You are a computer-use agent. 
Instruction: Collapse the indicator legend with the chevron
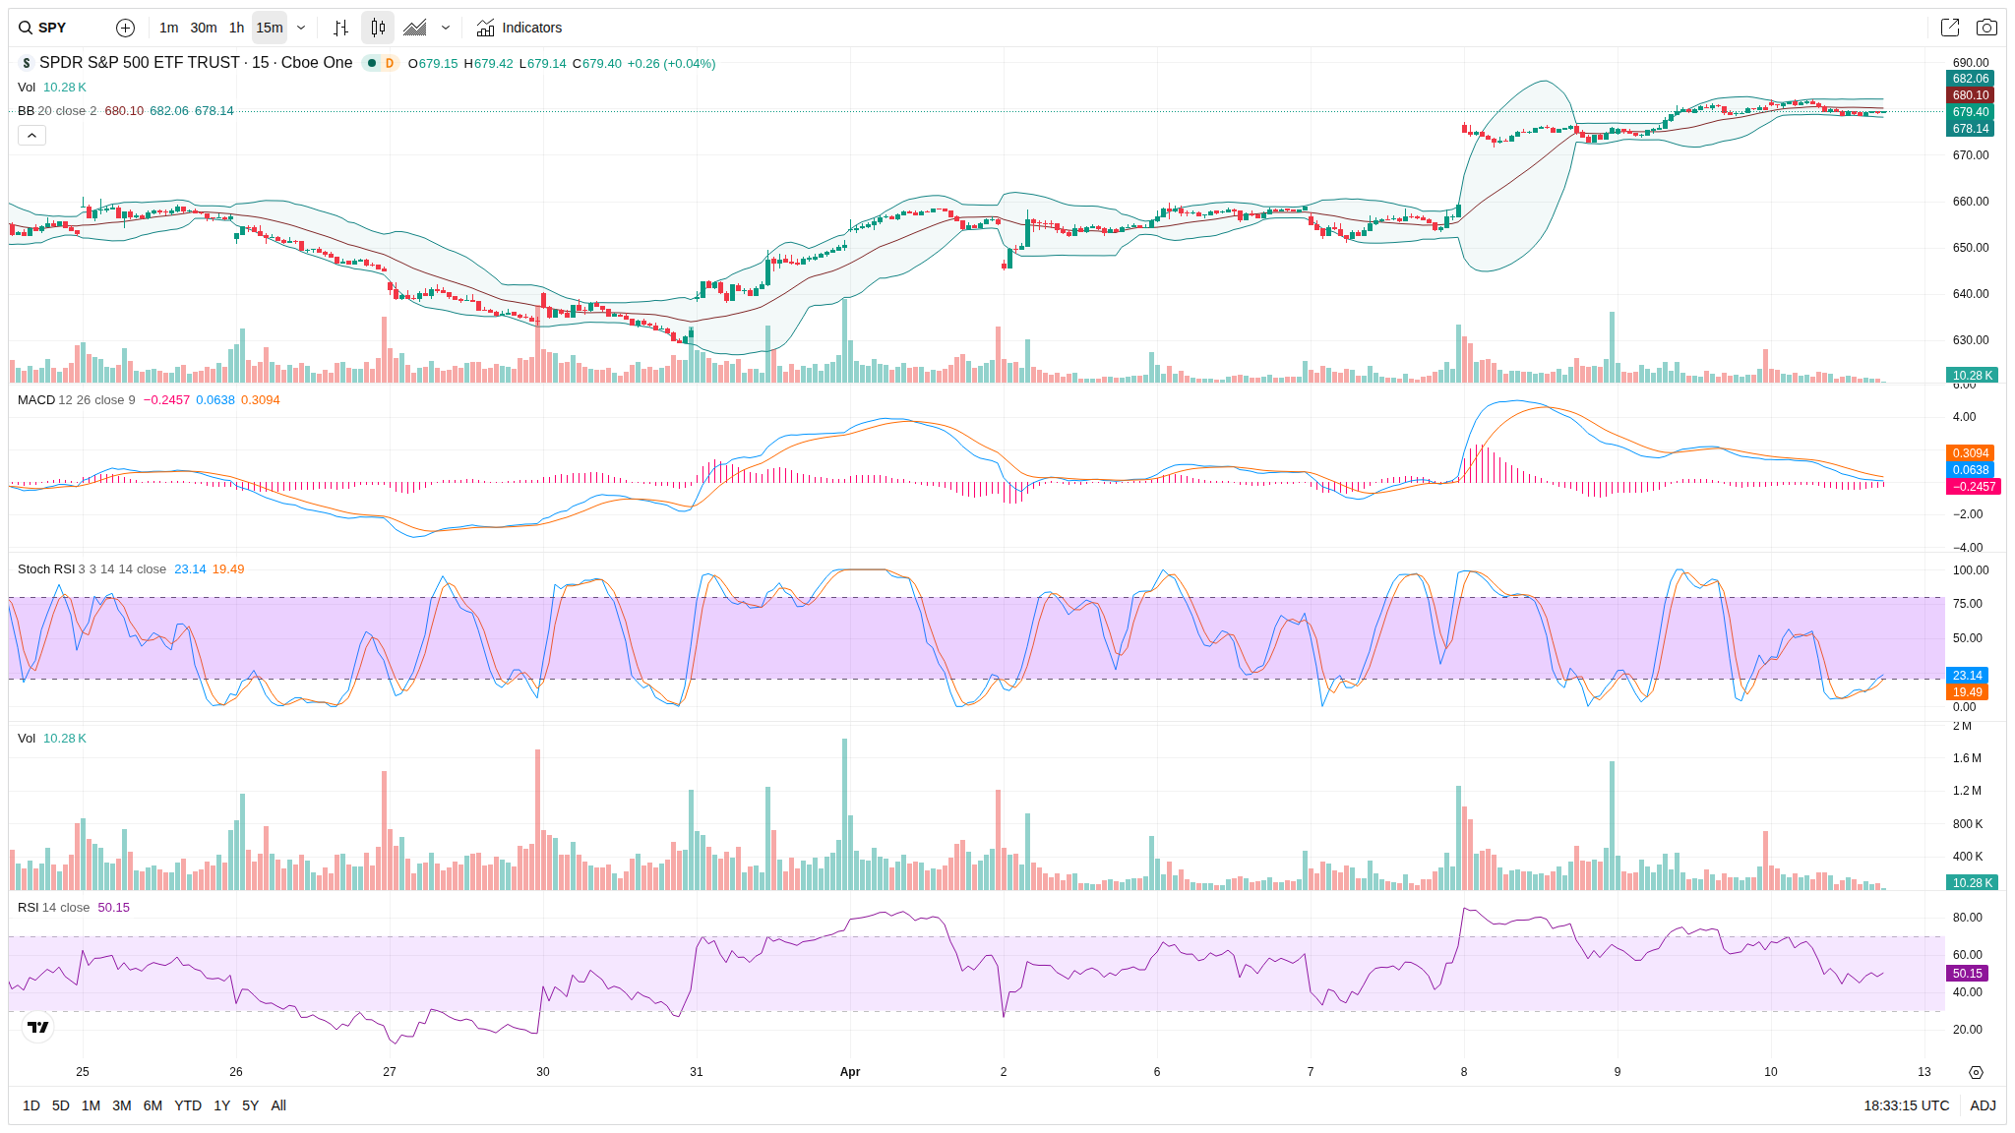click(x=31, y=136)
